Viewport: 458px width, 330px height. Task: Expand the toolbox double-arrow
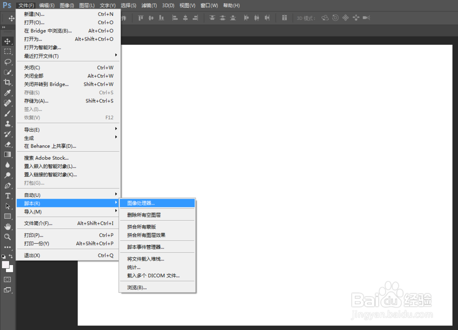coord(4,27)
